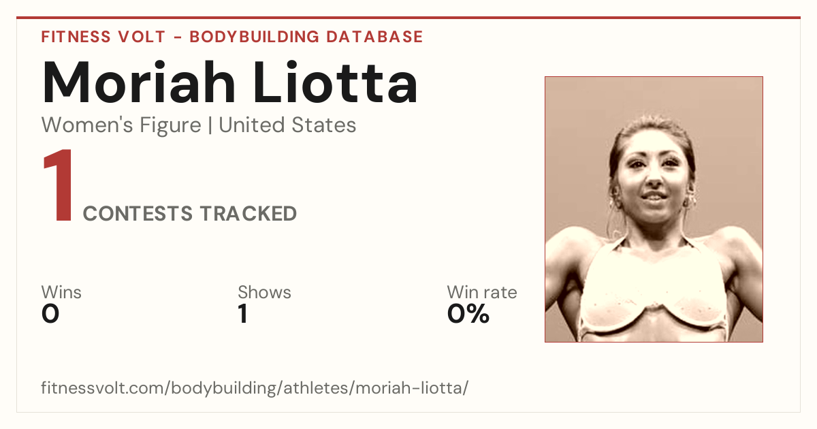
Task: Click the word Moriah in the title
Action: (x=139, y=83)
